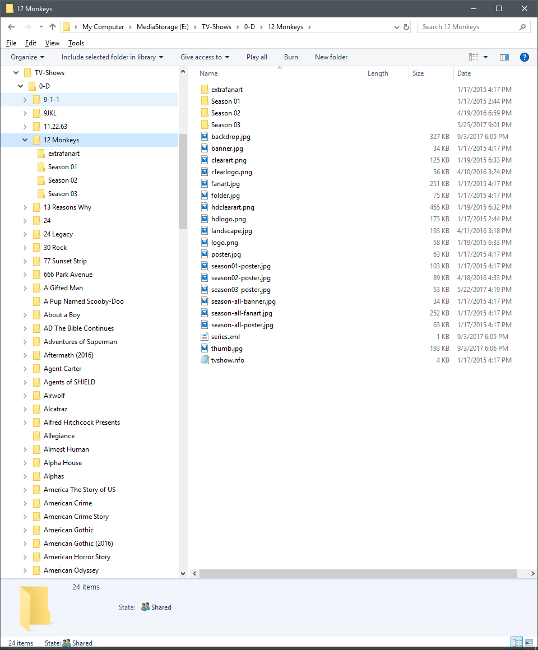
Task: Expand the 13 Reasons Why node
Action: pyautogui.click(x=25, y=207)
